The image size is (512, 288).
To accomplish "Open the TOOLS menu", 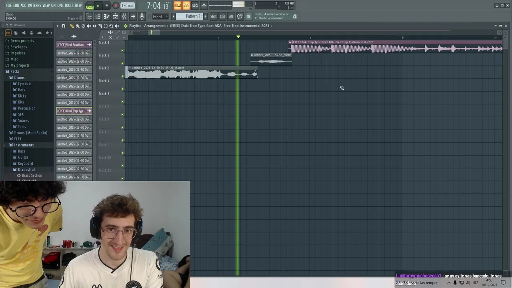I will (x=69, y=5).
